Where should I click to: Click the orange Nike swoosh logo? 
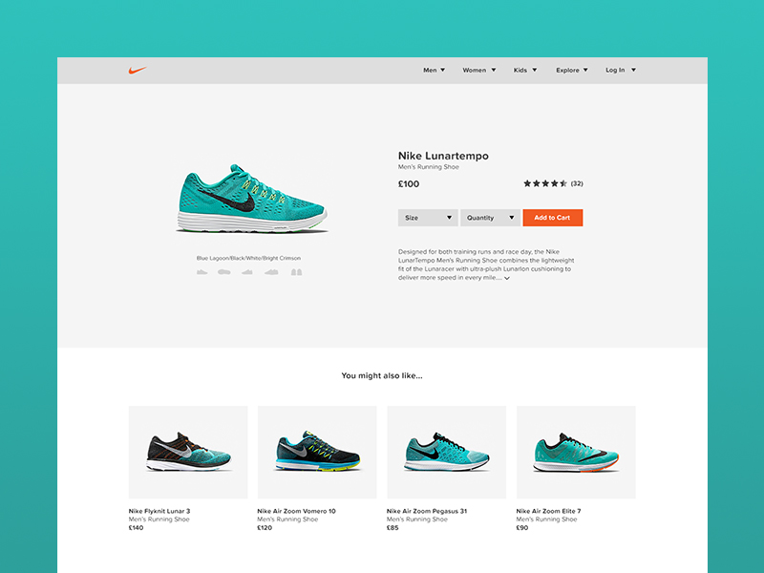coord(138,71)
